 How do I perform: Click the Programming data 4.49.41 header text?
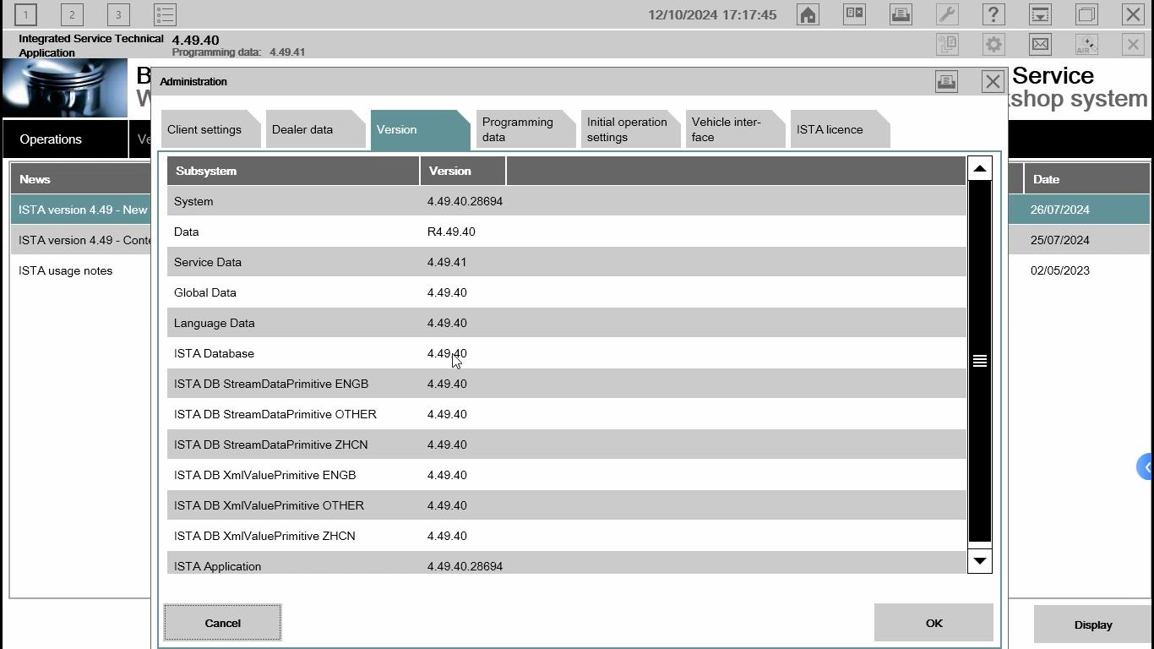[238, 52]
